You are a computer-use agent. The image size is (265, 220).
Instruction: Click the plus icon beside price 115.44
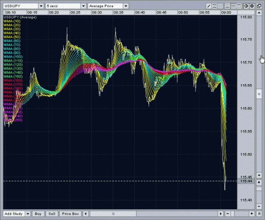point(259,182)
